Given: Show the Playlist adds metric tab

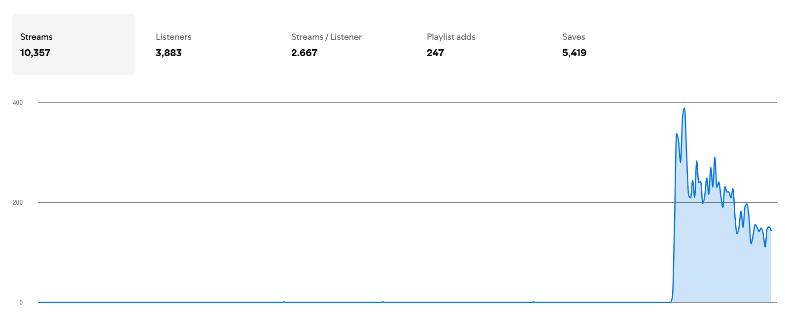Looking at the screenshot, I should (x=451, y=37).
